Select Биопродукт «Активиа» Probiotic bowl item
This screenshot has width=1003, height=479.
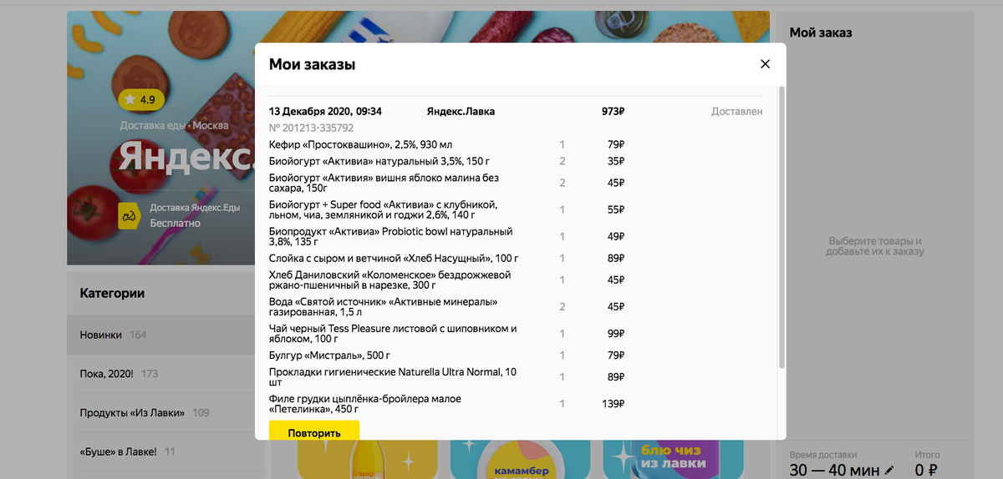click(x=447, y=237)
